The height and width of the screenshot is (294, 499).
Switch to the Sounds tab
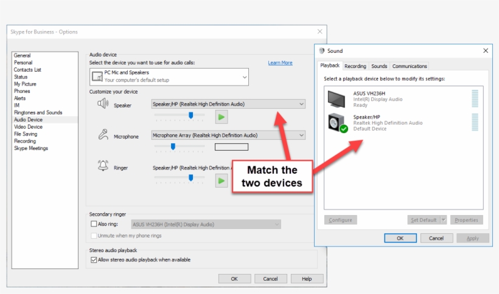[379, 66]
